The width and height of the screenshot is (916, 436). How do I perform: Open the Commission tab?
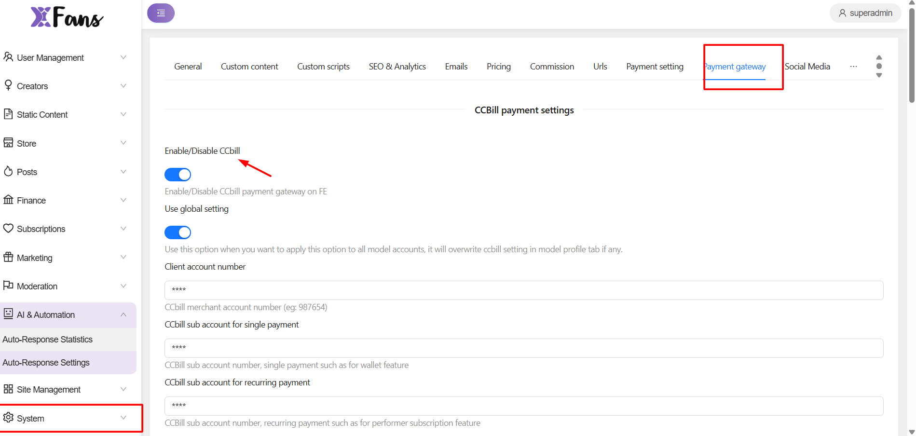tap(552, 67)
